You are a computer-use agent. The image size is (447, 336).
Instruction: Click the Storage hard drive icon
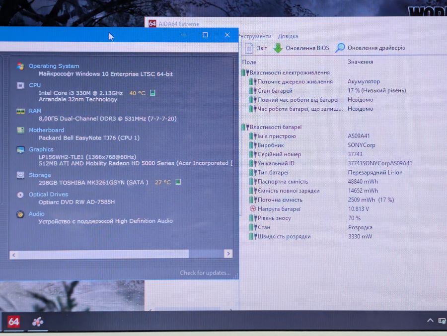click(x=20, y=175)
